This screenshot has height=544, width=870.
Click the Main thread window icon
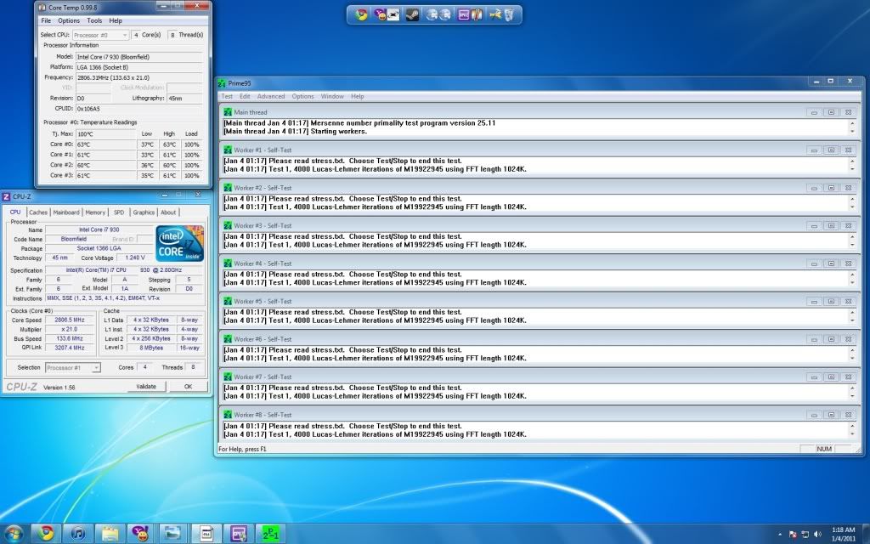tap(228, 112)
